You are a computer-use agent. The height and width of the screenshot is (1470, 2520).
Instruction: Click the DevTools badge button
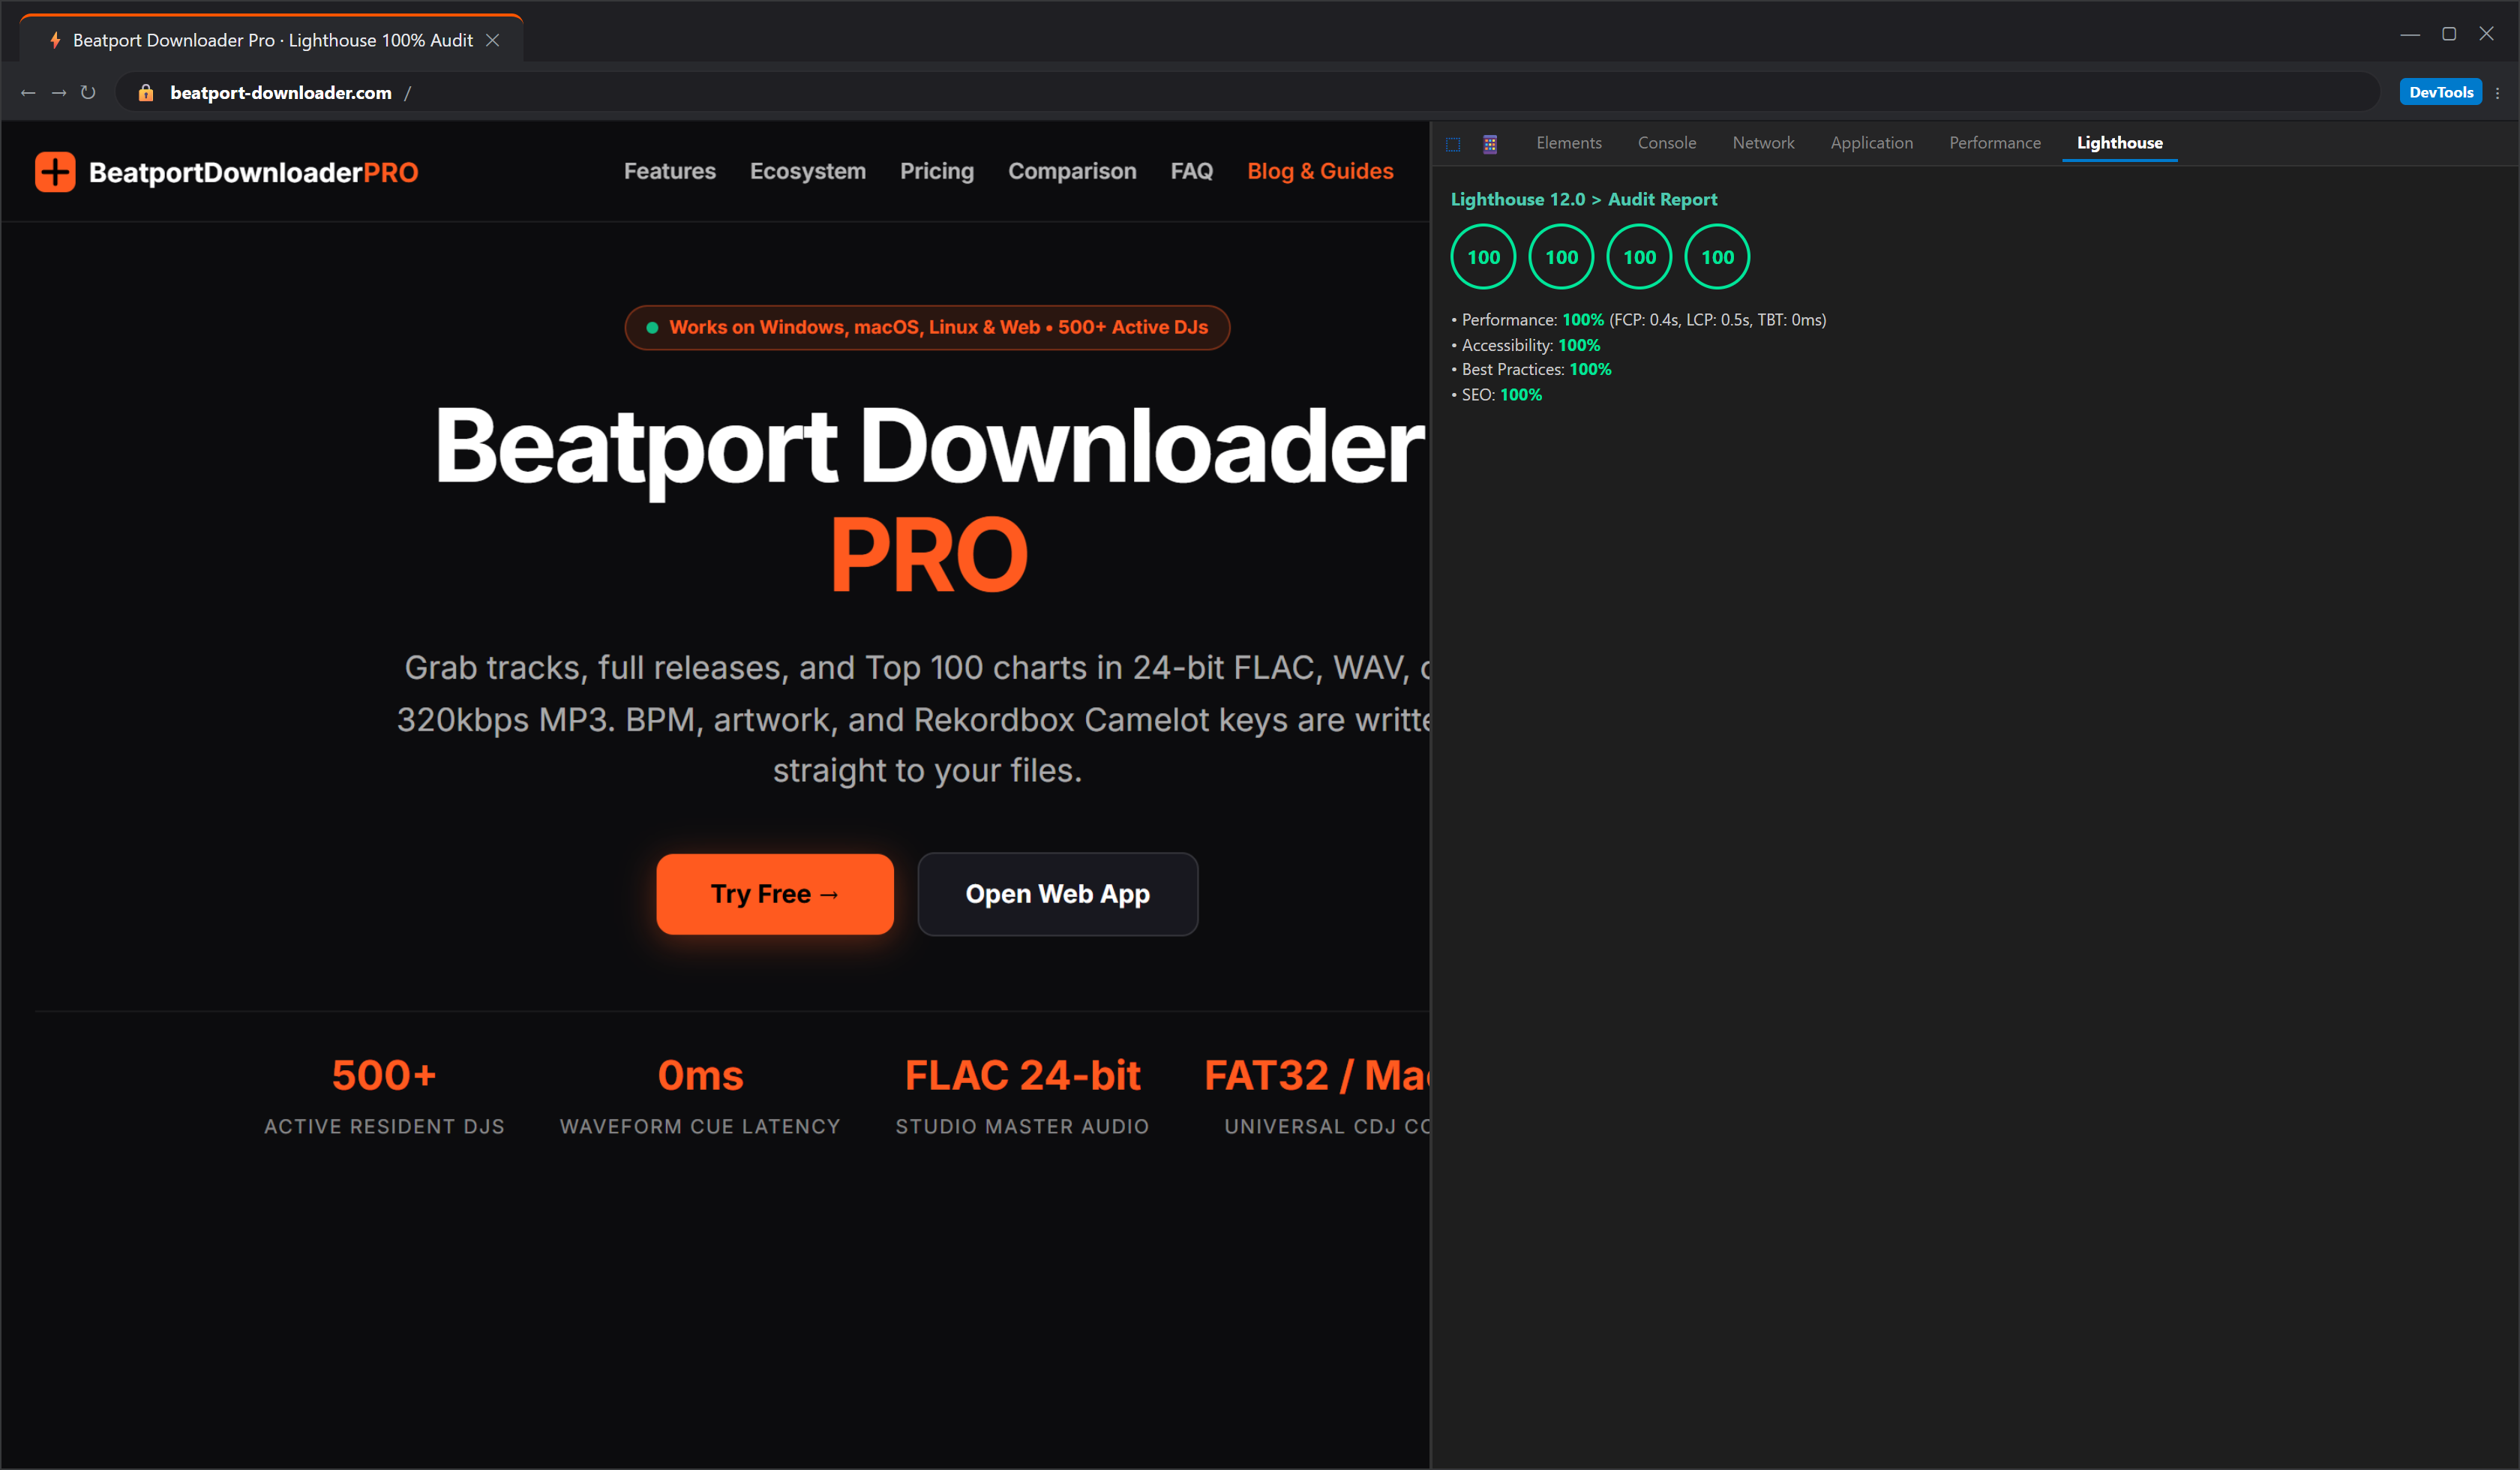(x=2440, y=92)
